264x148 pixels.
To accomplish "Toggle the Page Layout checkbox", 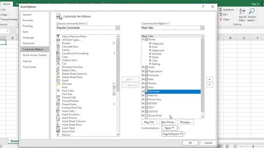I will [x=146, y=71].
